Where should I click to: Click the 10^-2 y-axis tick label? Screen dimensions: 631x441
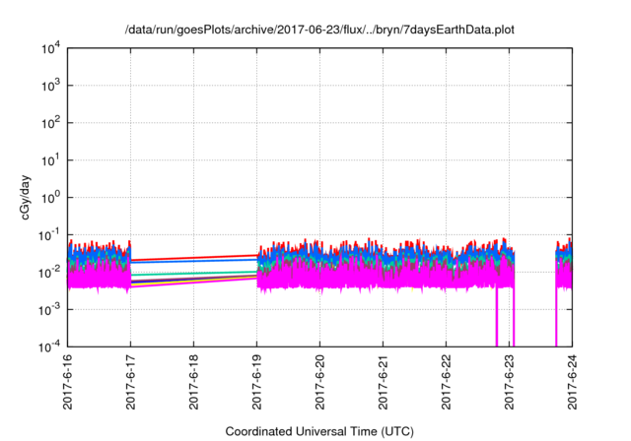coord(49,273)
